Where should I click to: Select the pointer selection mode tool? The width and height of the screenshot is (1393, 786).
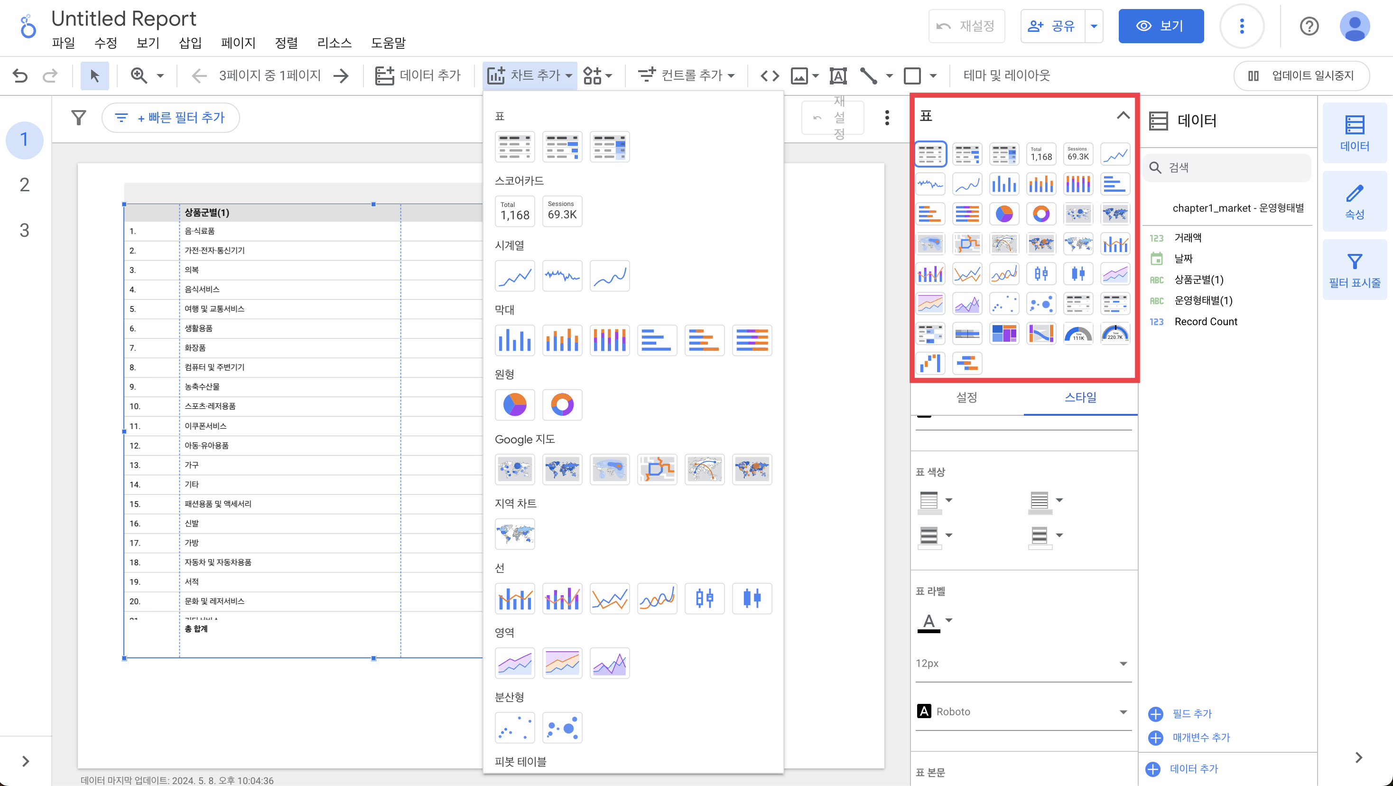click(x=94, y=76)
